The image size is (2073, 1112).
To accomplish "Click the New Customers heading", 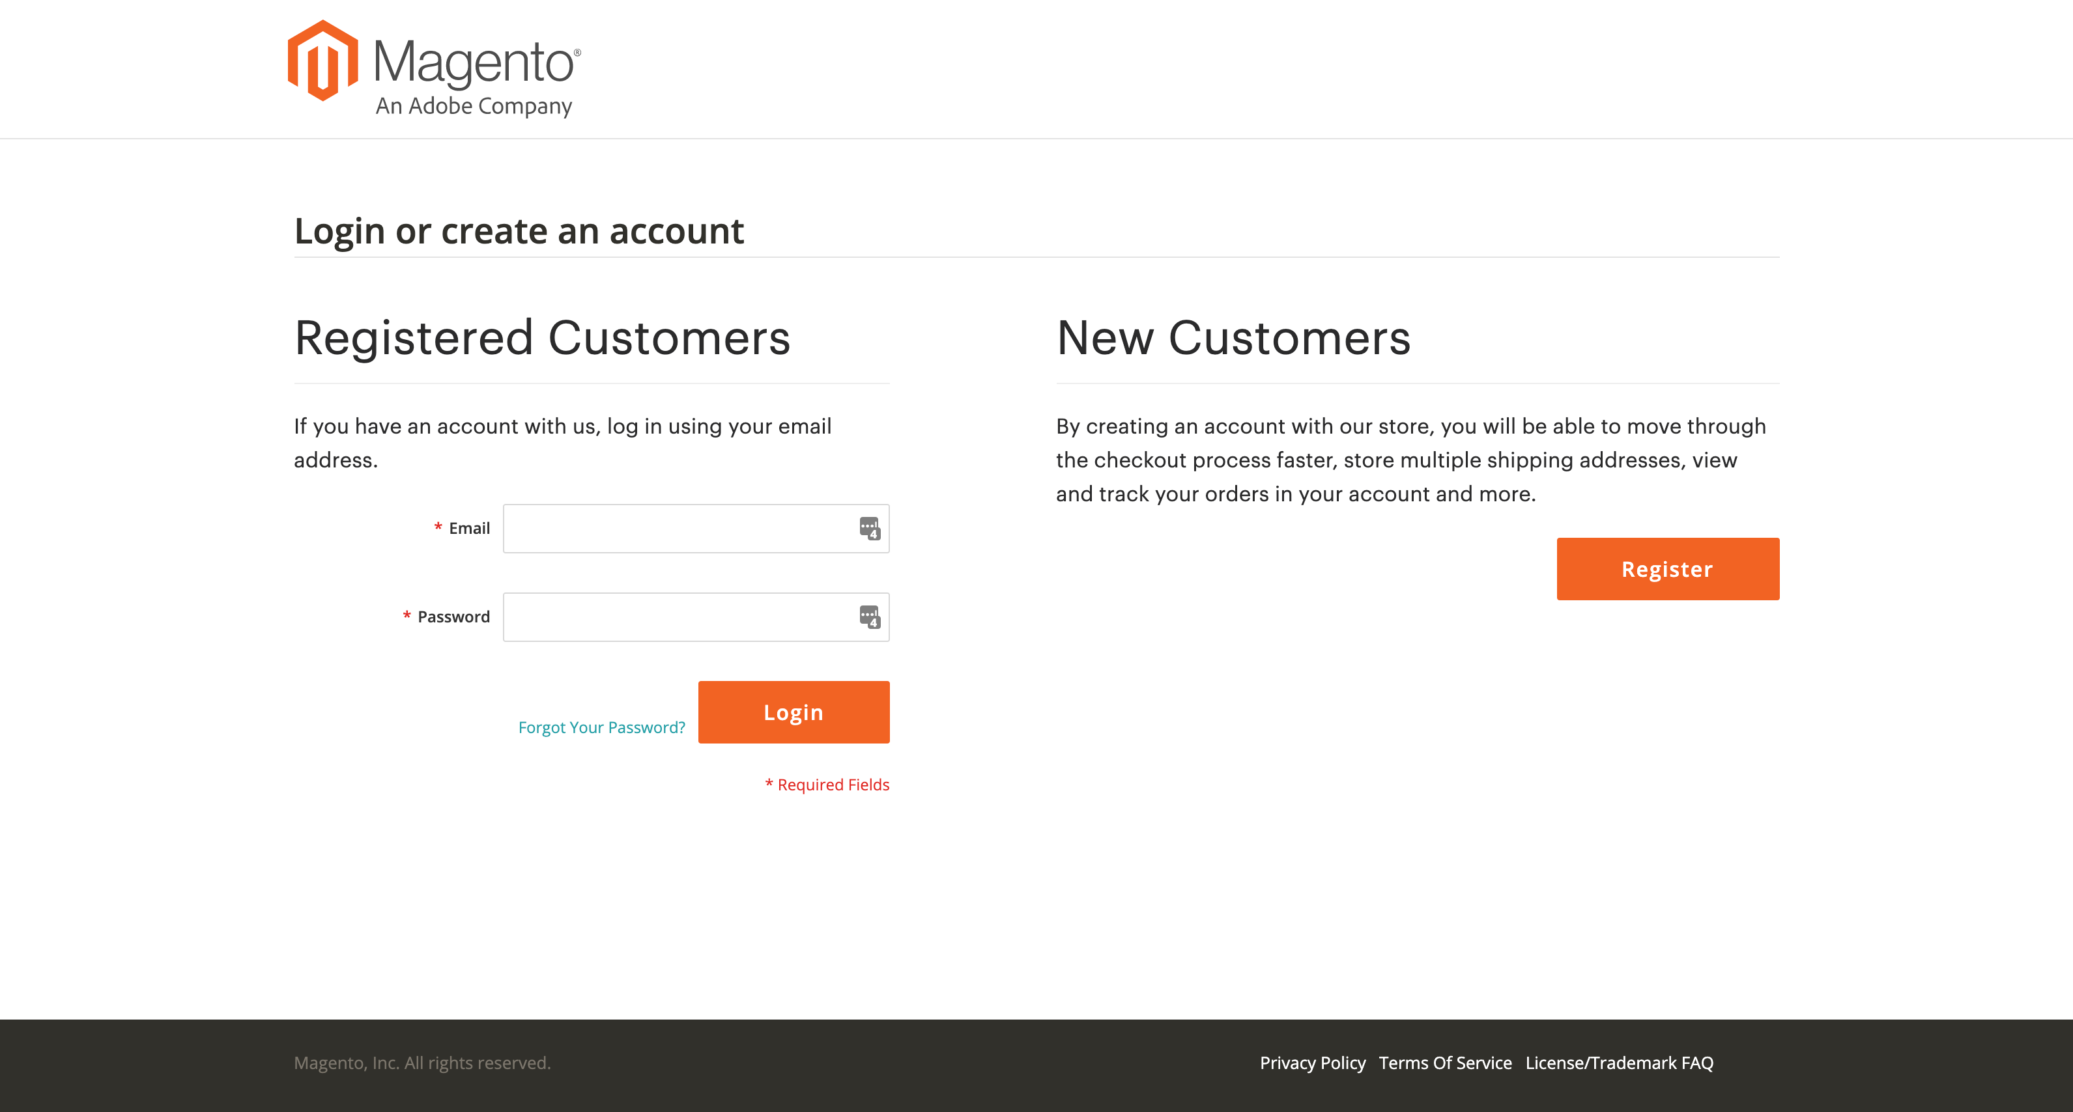I will coord(1233,338).
